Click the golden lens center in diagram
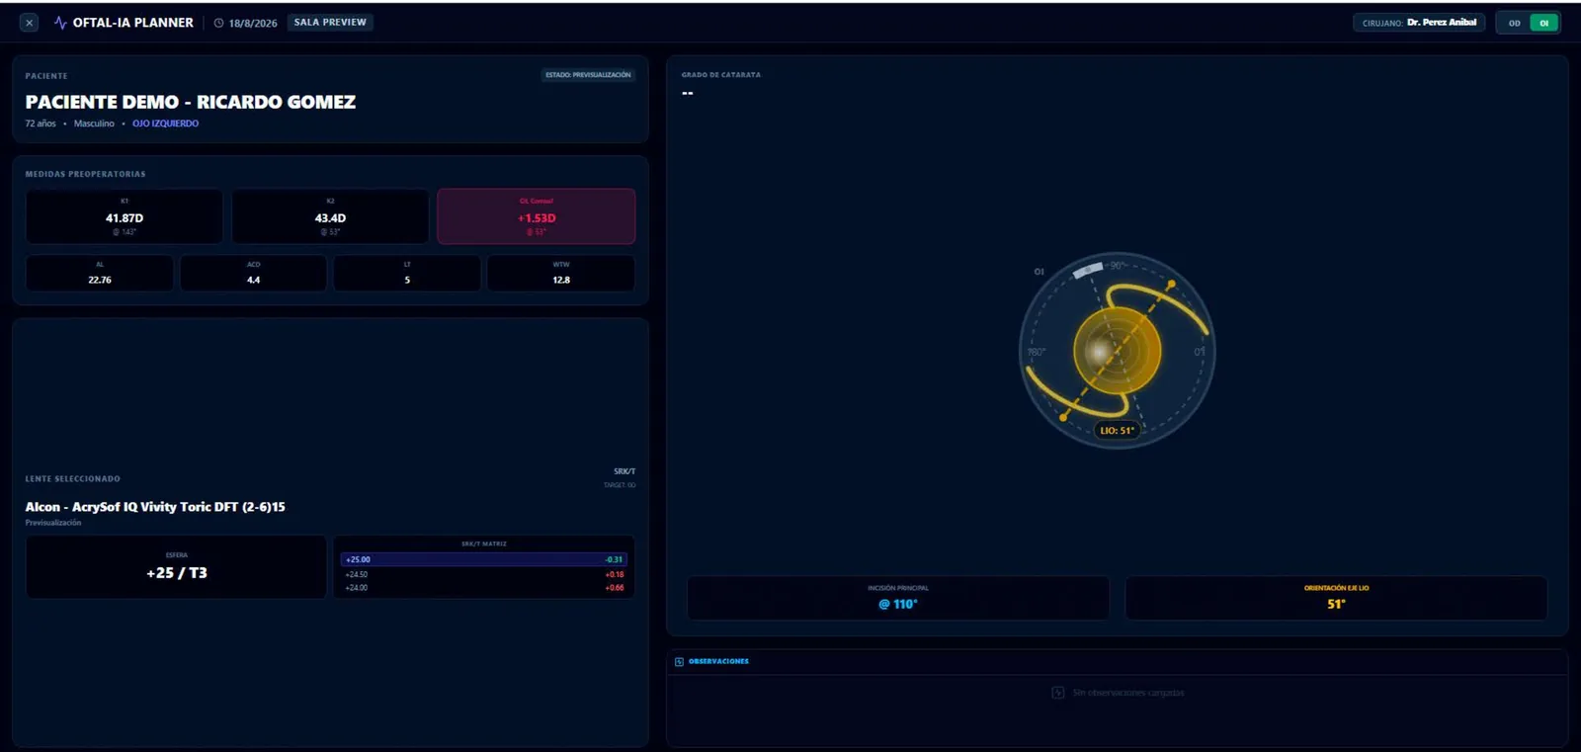 tap(1118, 351)
